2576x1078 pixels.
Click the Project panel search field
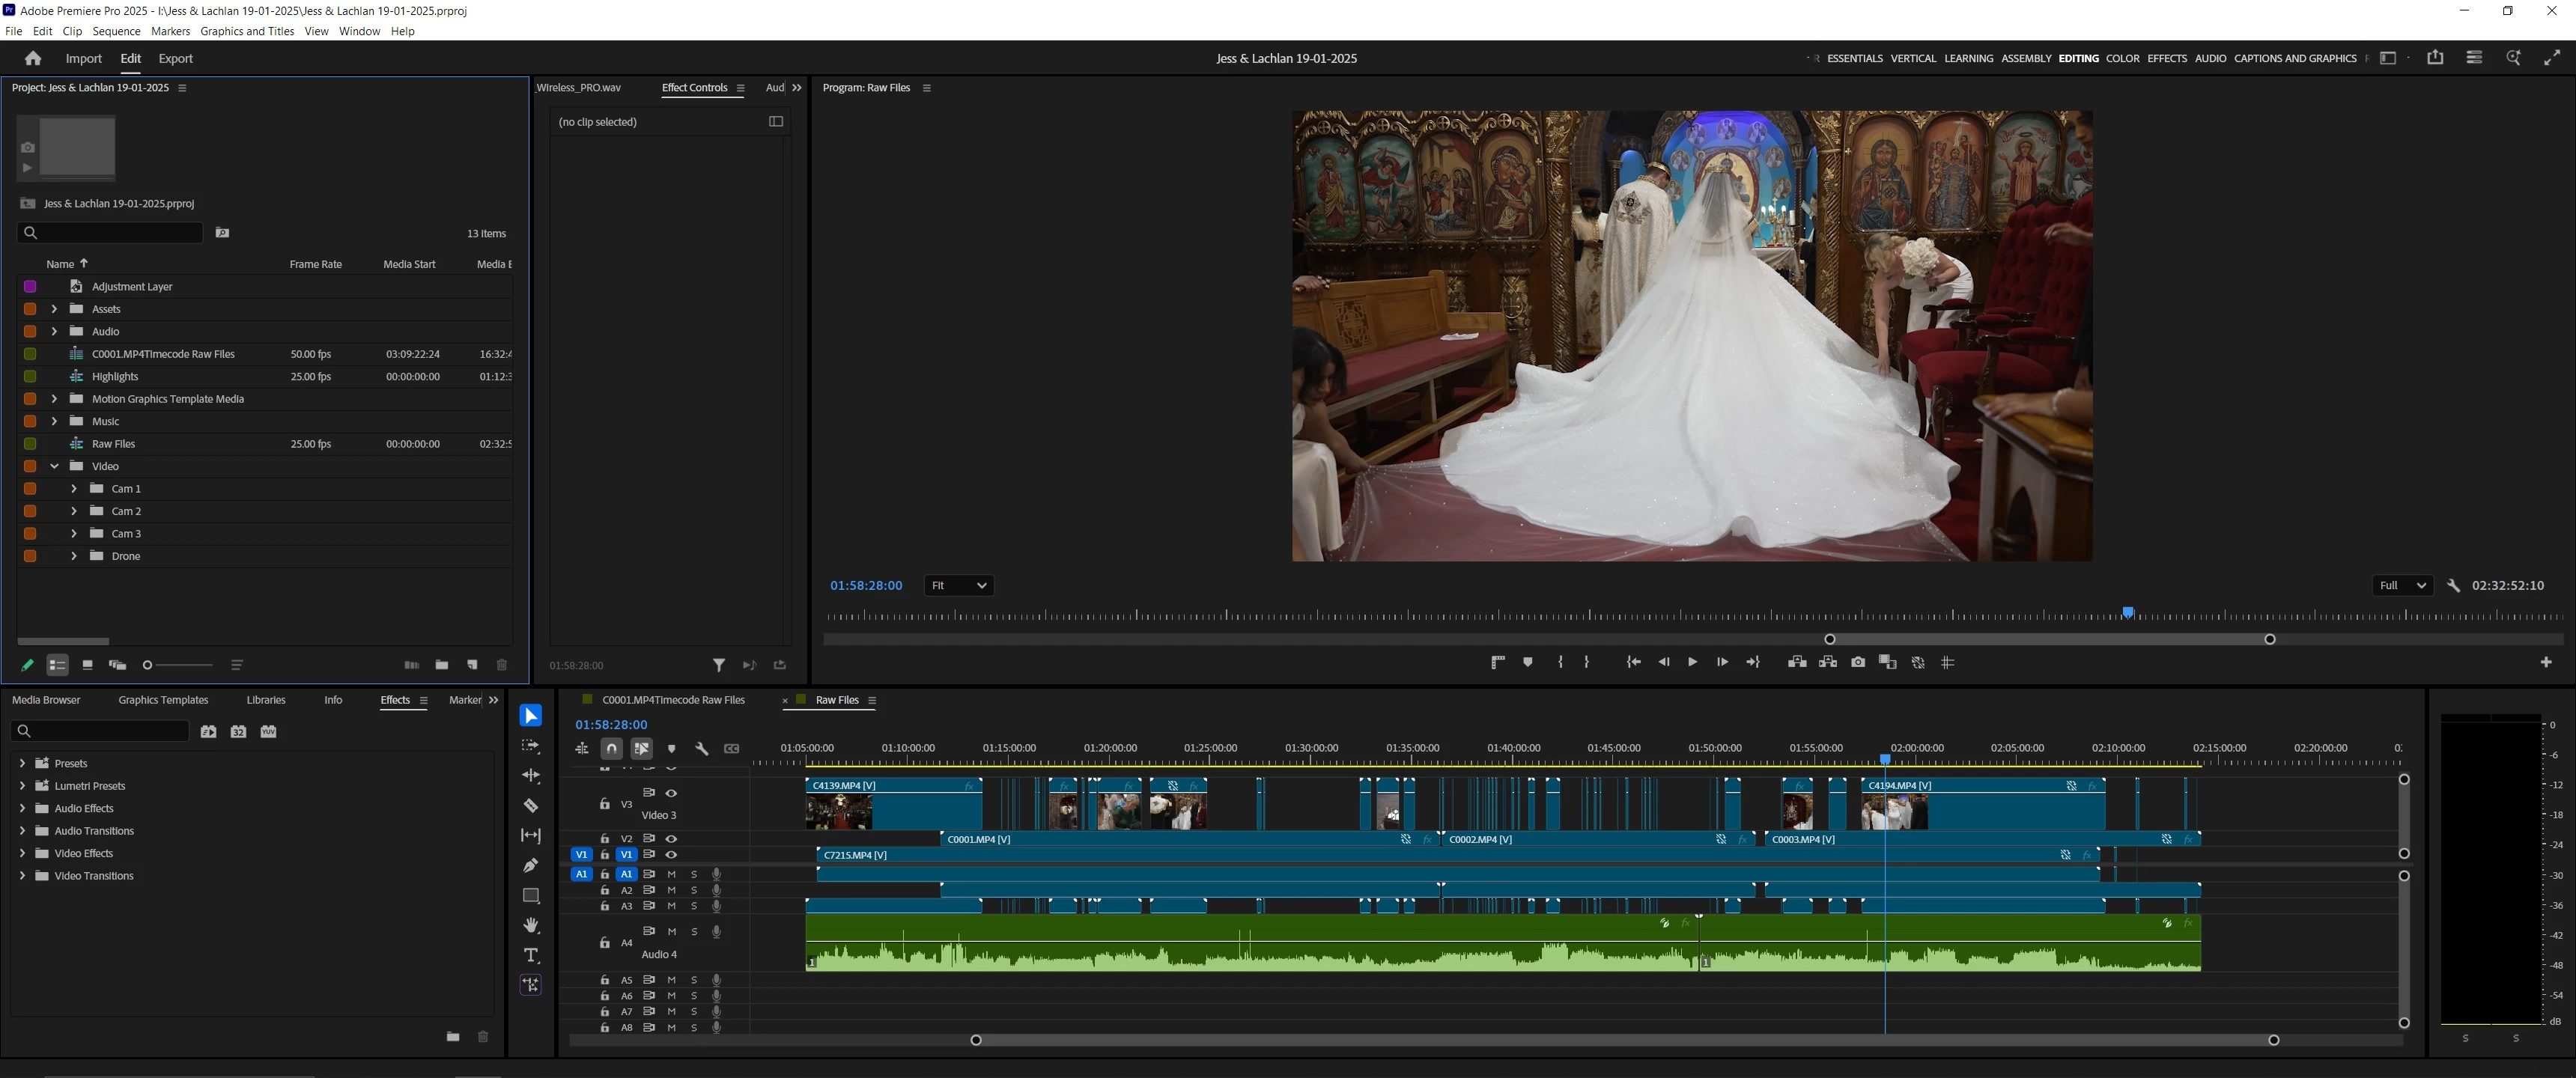tap(110, 233)
